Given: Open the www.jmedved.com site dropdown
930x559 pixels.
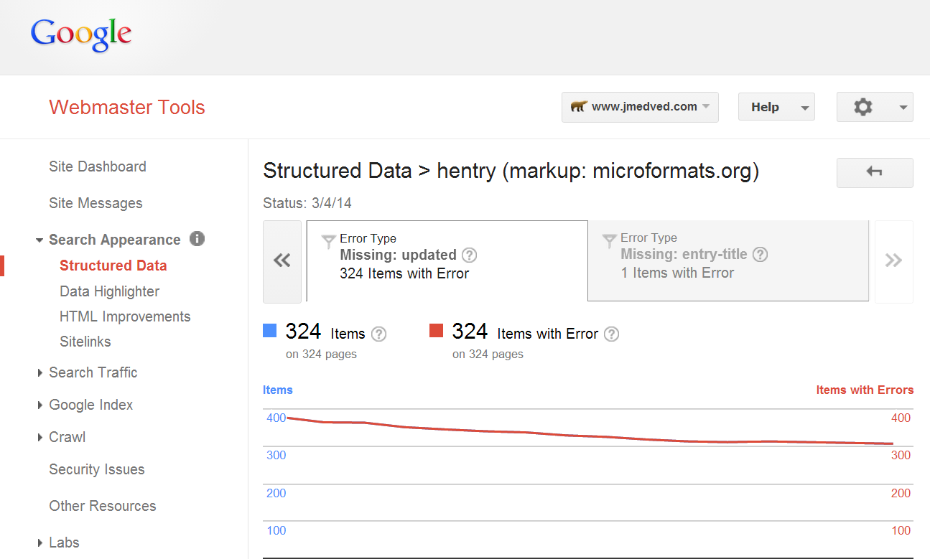Looking at the screenshot, I should (x=639, y=107).
